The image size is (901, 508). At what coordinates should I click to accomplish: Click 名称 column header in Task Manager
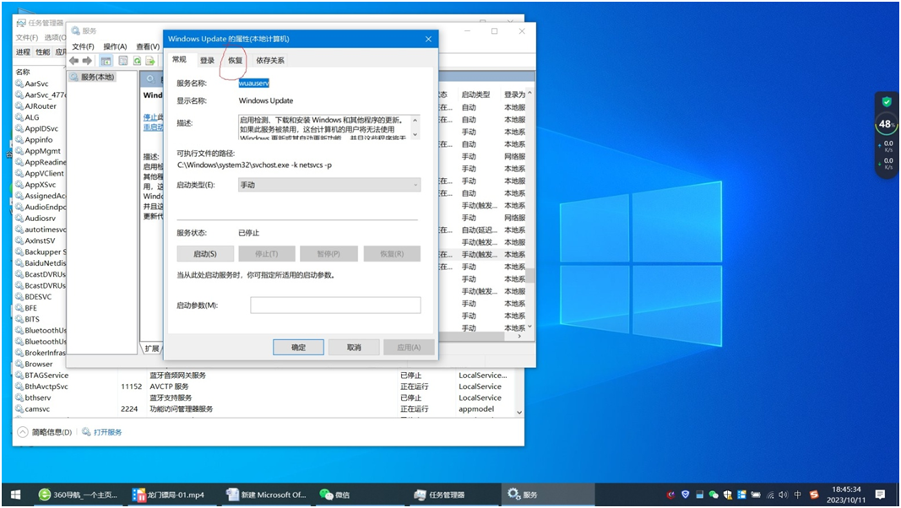tap(23, 72)
